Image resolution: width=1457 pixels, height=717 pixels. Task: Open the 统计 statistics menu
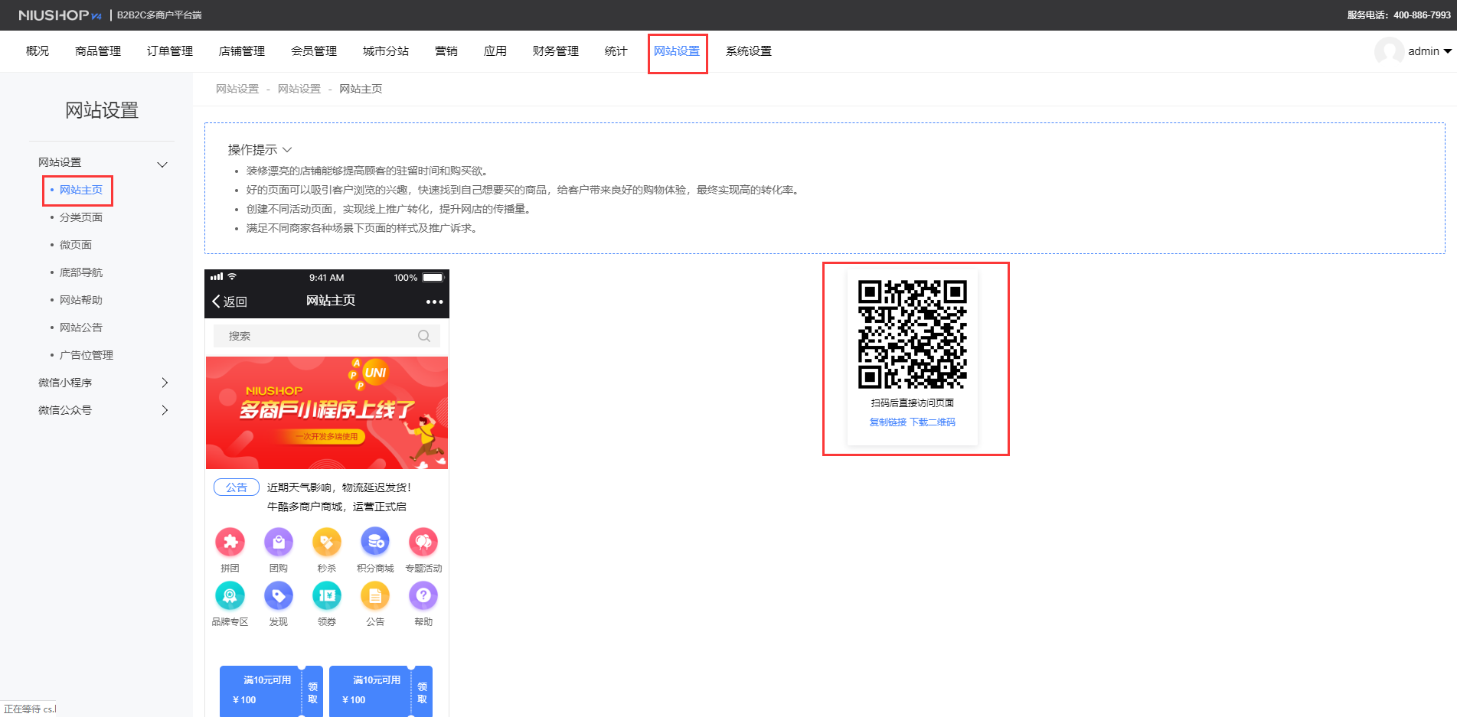tap(616, 51)
